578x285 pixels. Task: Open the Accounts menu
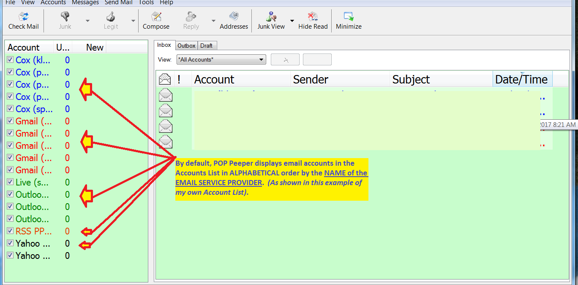53,3
